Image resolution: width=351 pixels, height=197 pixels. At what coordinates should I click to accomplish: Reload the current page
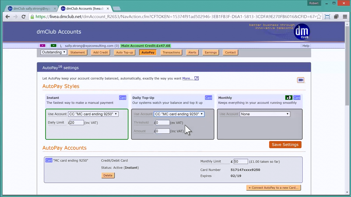pos(24,17)
